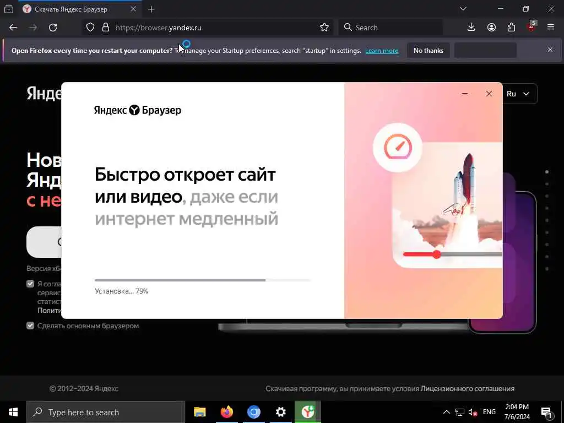This screenshot has height=423, width=564.
Task: Switch the ENG input language indicator
Action: 489,412
